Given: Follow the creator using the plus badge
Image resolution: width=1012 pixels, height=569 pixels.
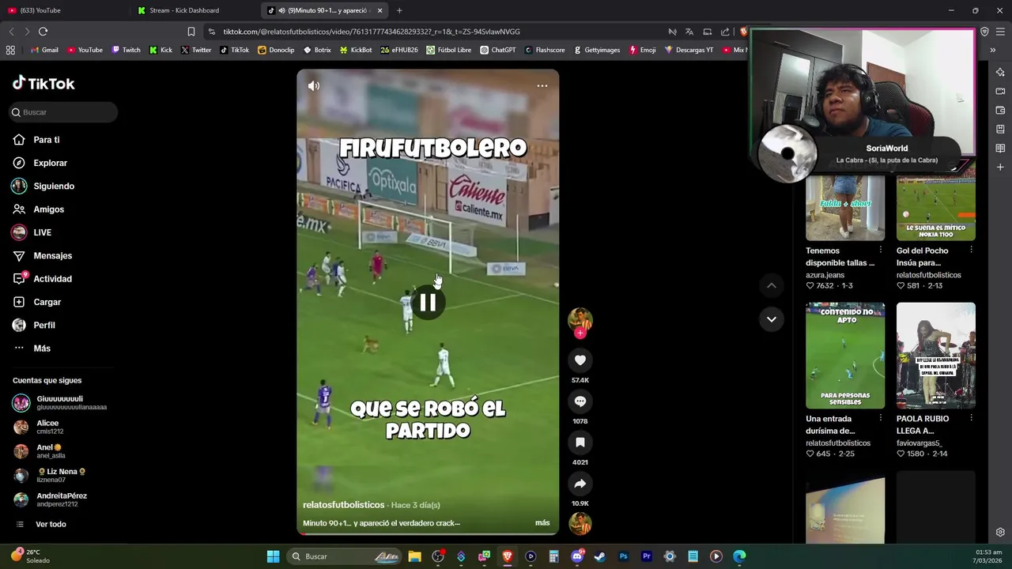Looking at the screenshot, I should [x=580, y=333].
